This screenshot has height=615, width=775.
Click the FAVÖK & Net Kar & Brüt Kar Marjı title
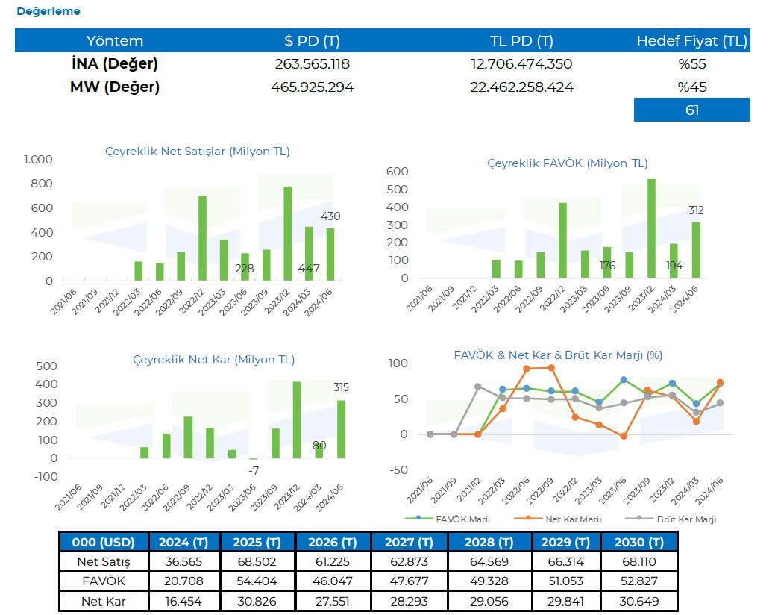[558, 355]
